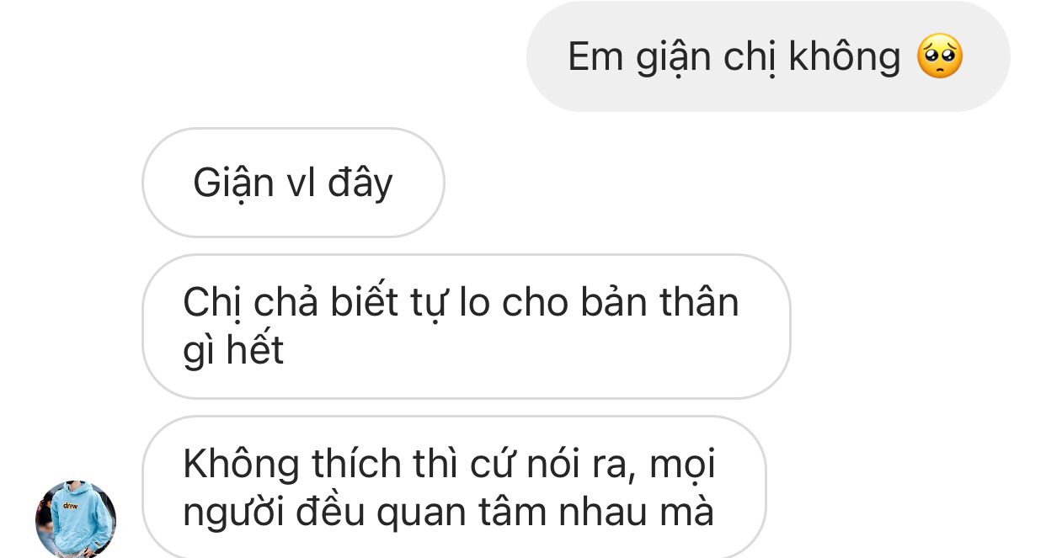Viewport: 1046px width, 558px height.
Task: Select the "Giận vl đây" message bubble
Action: pyautogui.click(x=293, y=183)
